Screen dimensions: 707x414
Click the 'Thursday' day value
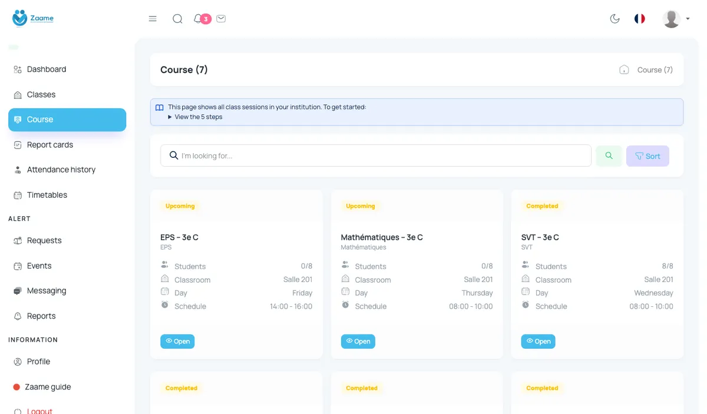pos(477,293)
